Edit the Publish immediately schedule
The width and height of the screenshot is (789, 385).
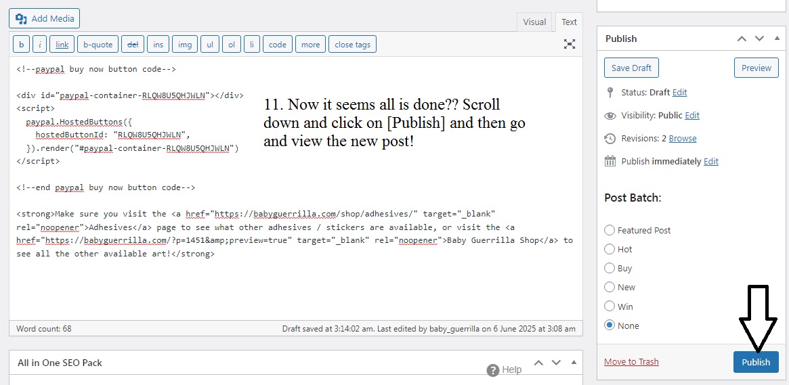pos(711,161)
